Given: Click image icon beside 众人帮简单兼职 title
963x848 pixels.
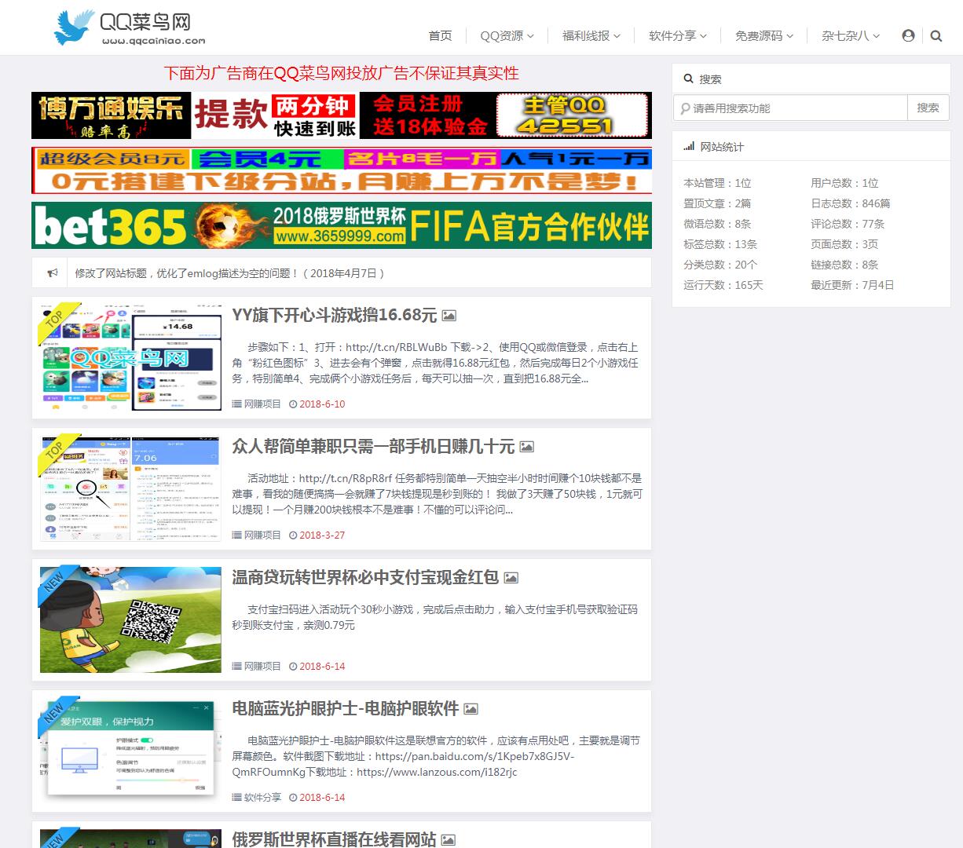Looking at the screenshot, I should [x=526, y=447].
